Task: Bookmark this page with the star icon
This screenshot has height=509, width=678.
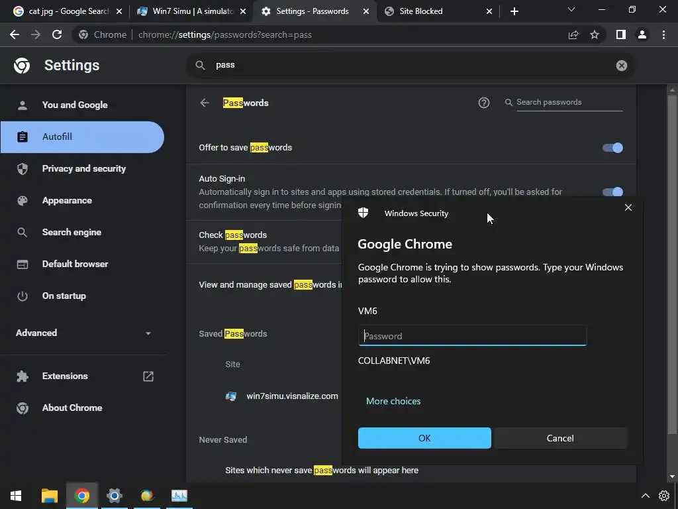Action: 595,34
